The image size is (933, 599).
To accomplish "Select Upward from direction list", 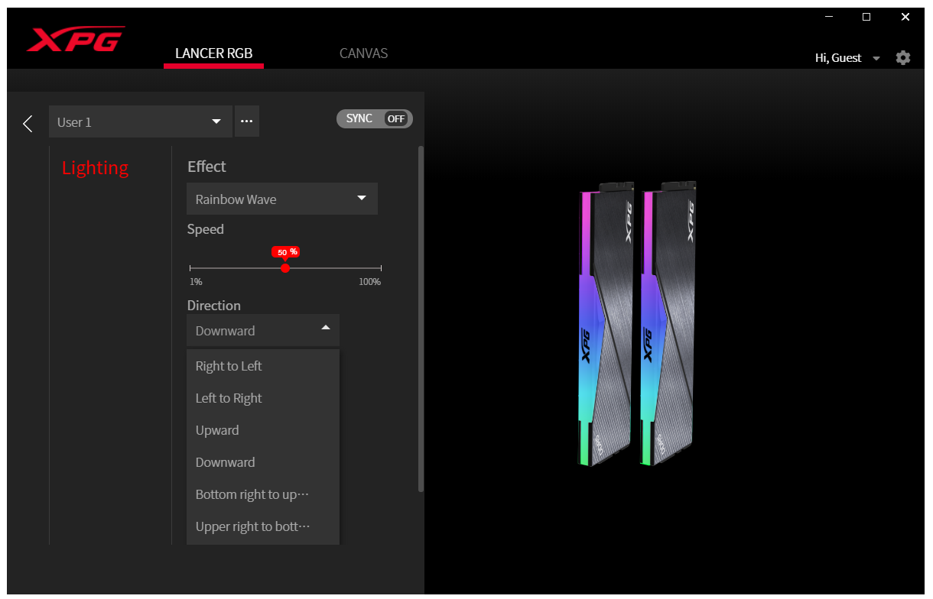I will (263, 430).
